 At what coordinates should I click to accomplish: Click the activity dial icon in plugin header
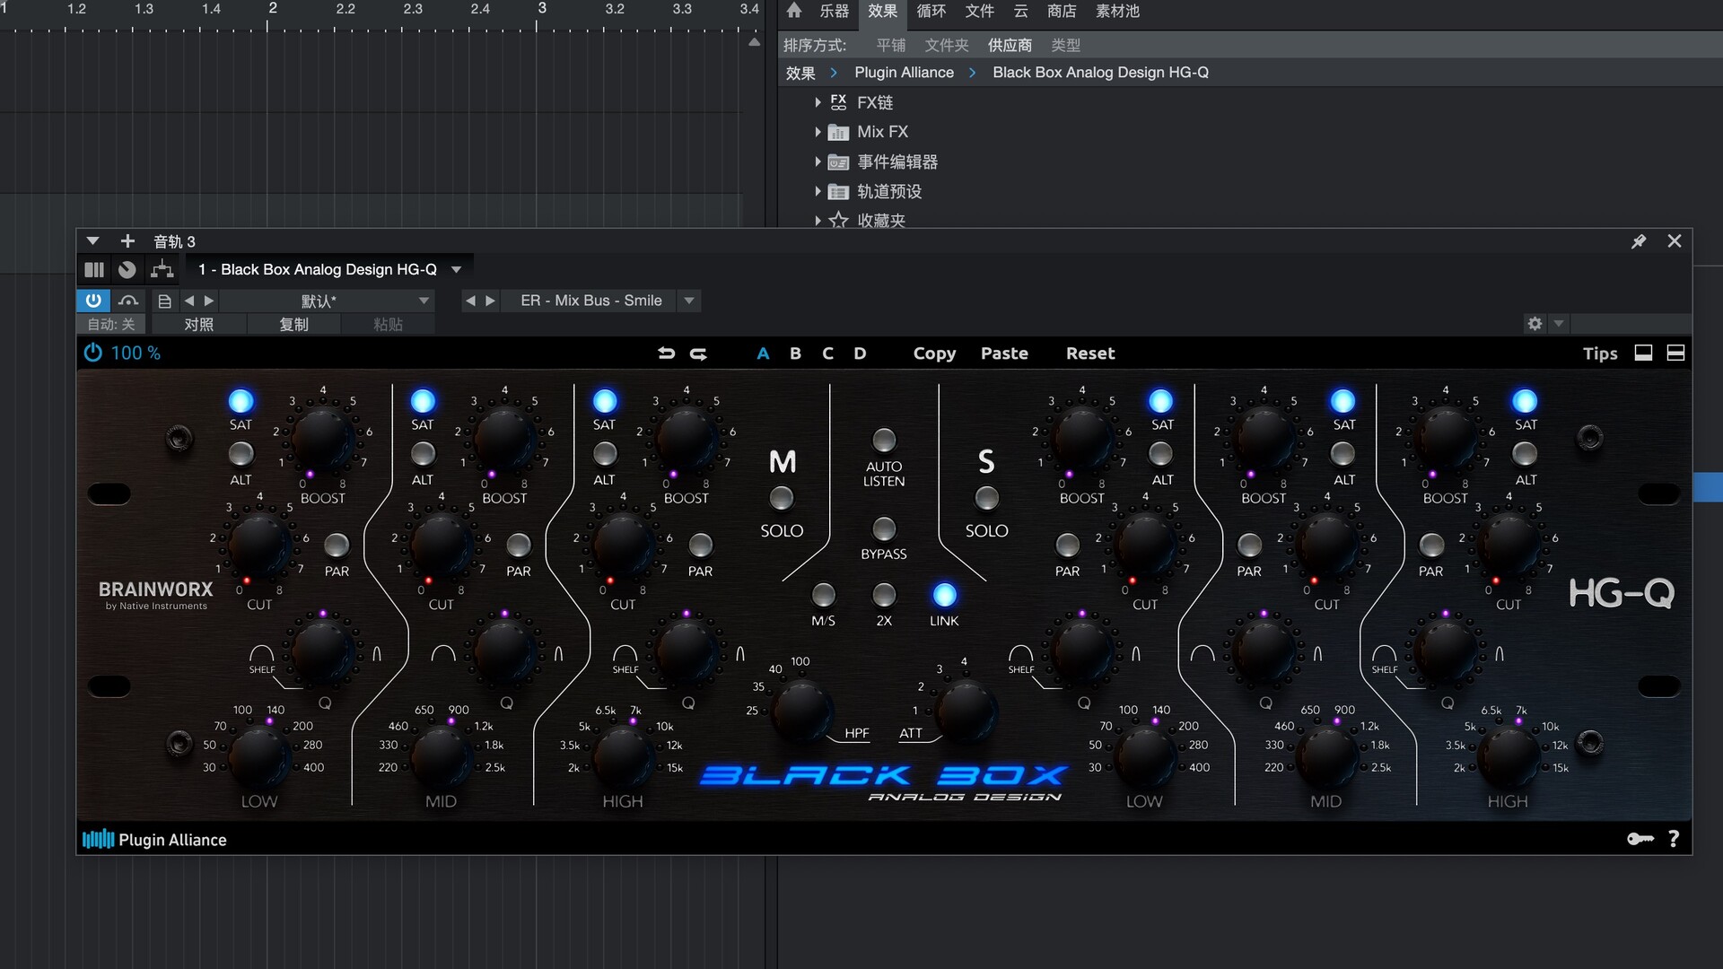[127, 269]
